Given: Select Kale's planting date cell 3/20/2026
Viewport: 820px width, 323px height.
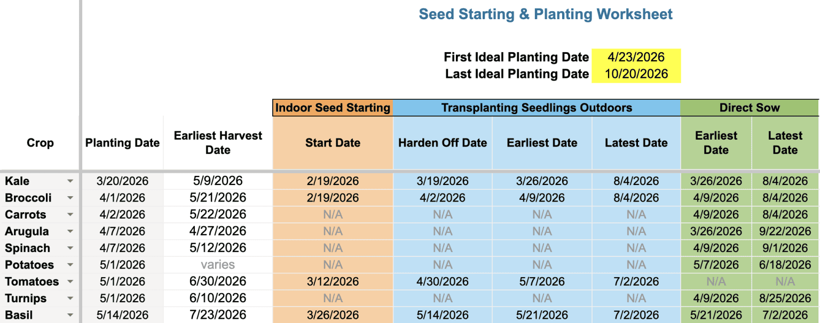Looking at the screenshot, I should 122,181.
